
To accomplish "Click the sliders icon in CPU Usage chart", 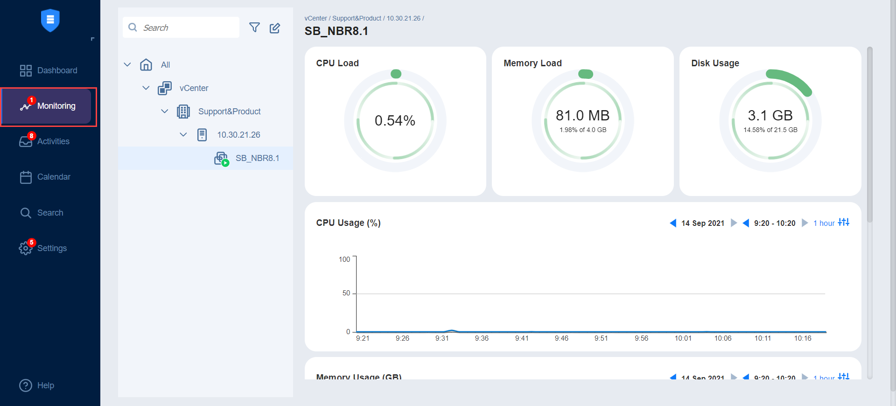I will [844, 222].
